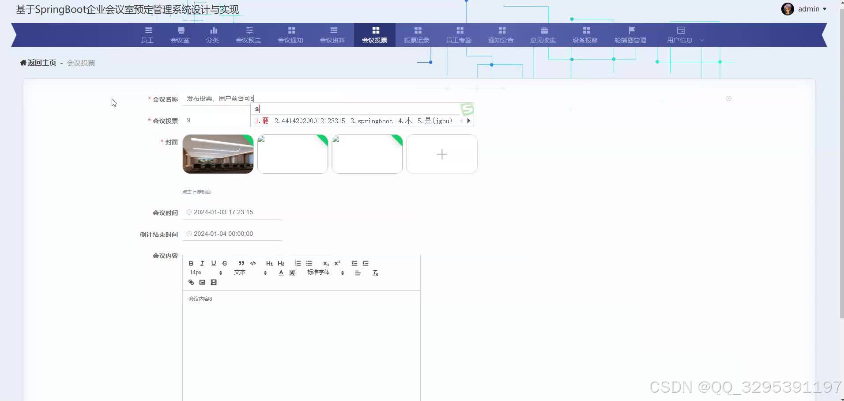Image resolution: width=844 pixels, height=401 pixels.
Task: Open the 标准字体 font family dropdown
Action: coord(318,272)
